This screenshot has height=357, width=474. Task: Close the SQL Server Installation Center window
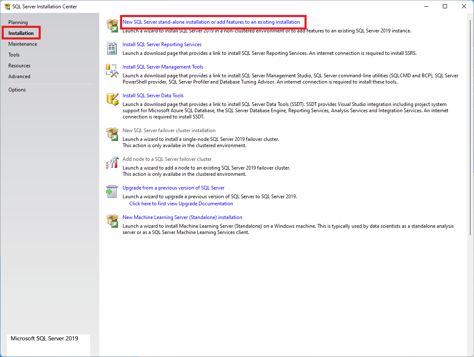(x=464, y=6)
